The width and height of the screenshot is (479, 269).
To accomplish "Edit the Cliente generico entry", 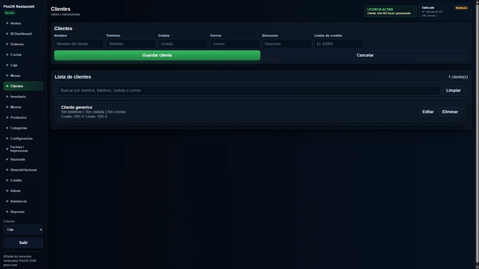I will [x=428, y=112].
